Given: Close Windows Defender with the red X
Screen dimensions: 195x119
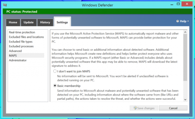Looking at the screenshot, I should (x=187, y=4).
